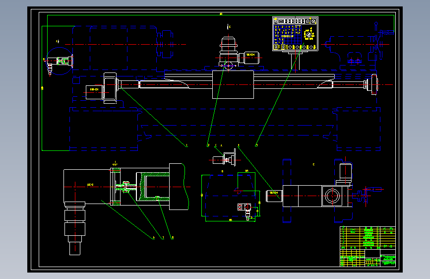
Task: Select part callout number 7
Action: pyautogui.click(x=163, y=237)
